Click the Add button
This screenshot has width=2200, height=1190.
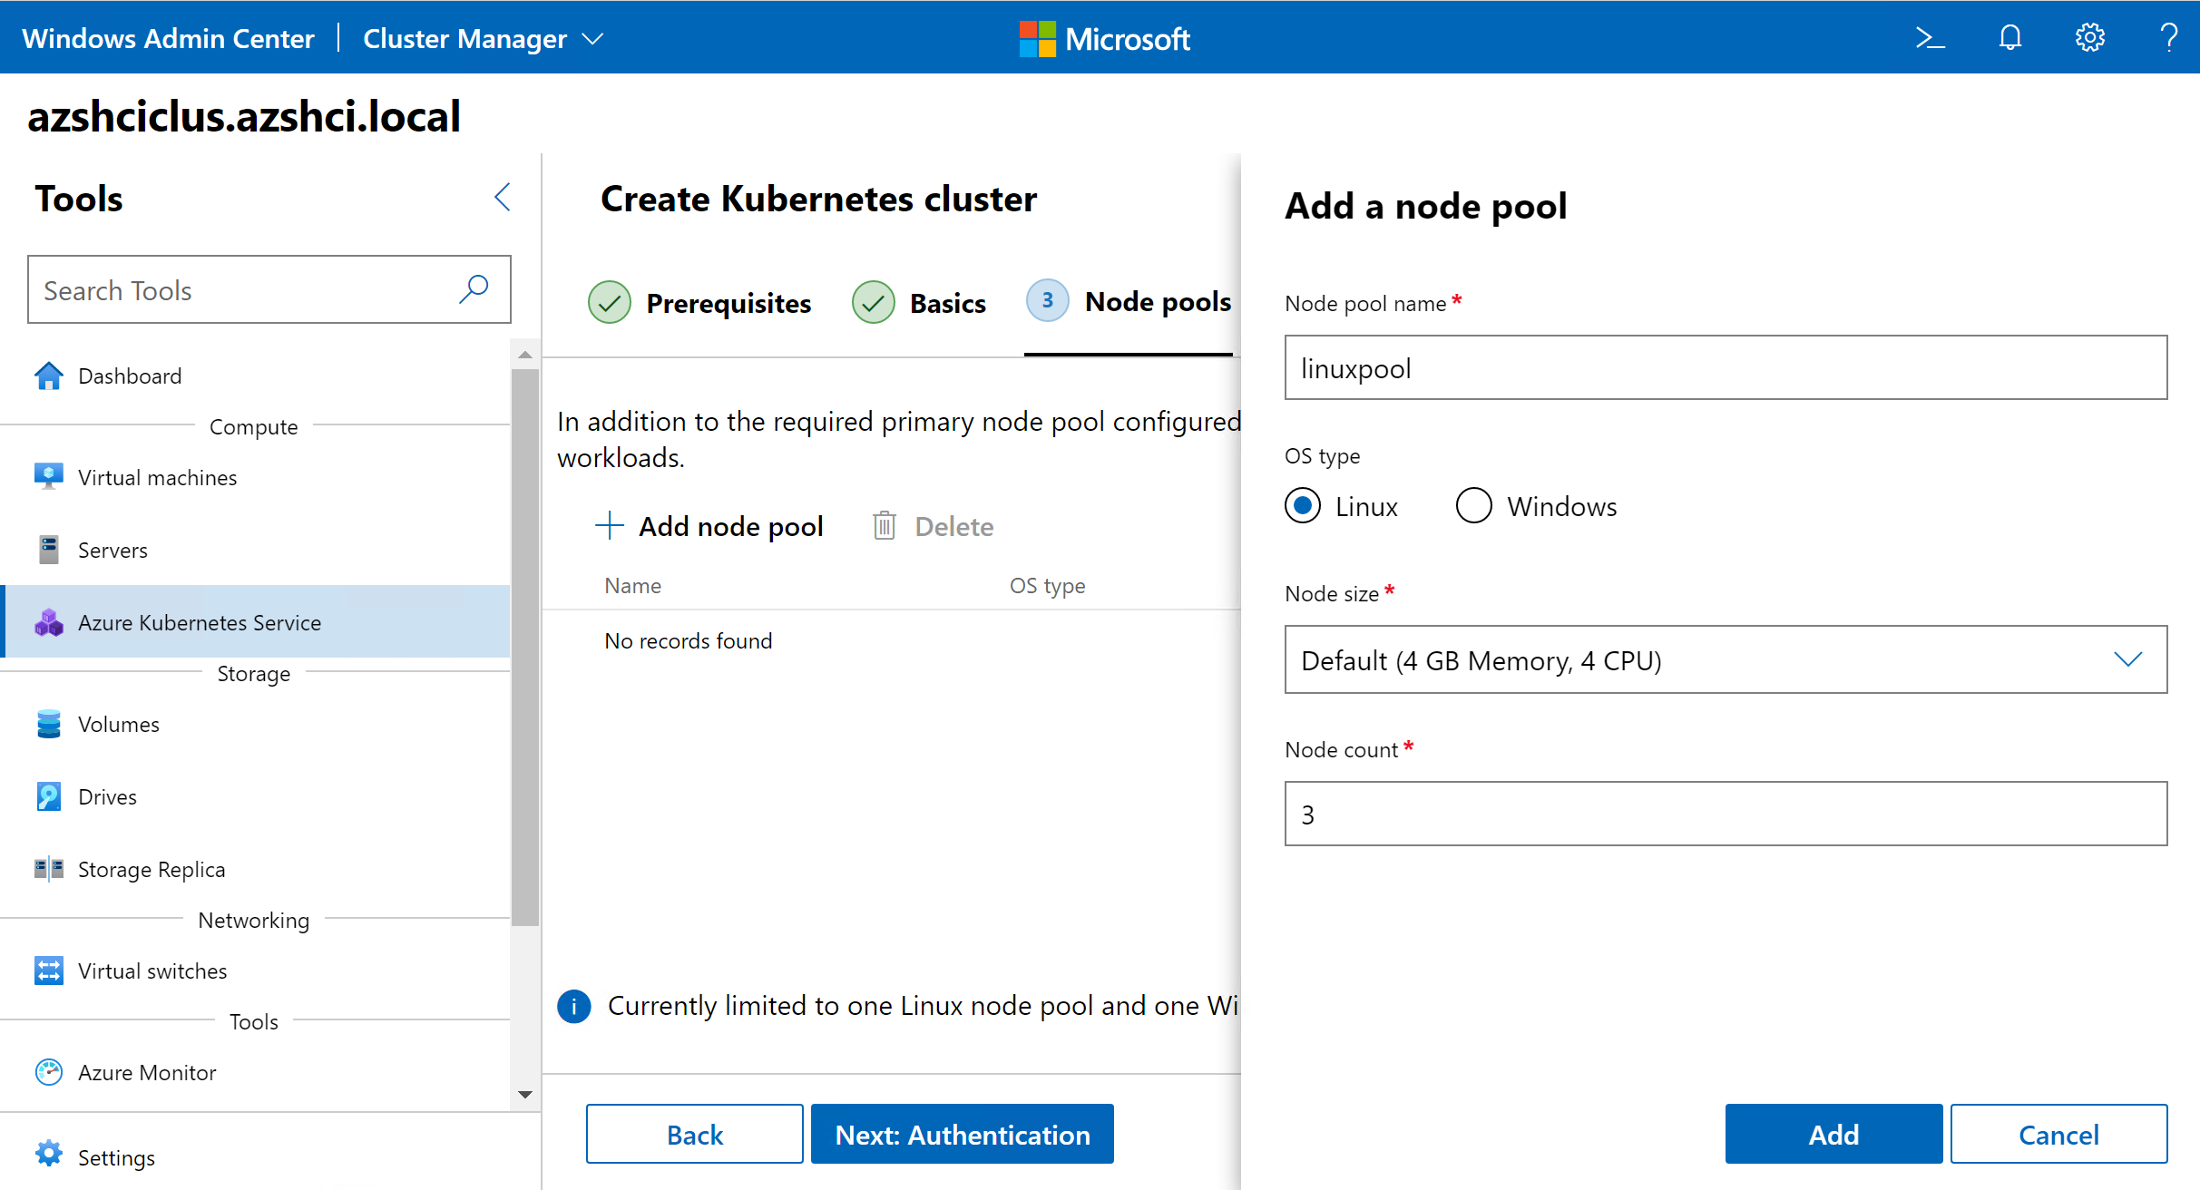tap(1833, 1134)
